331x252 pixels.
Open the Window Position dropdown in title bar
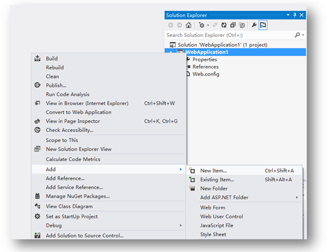click(288, 15)
